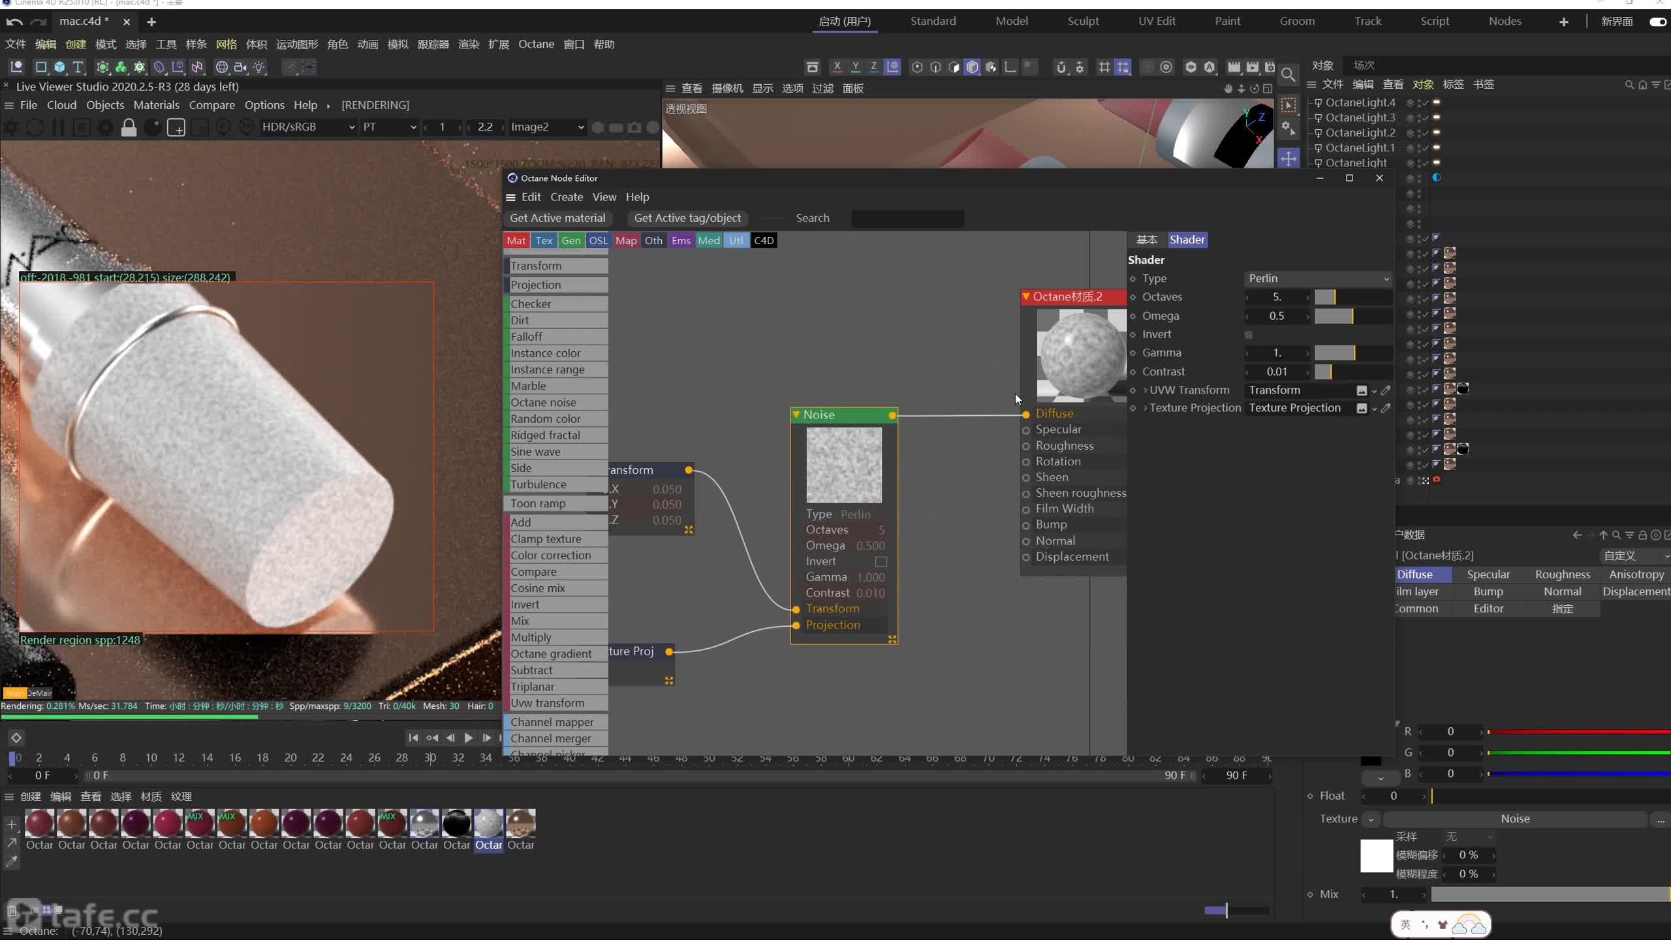The width and height of the screenshot is (1671, 940).
Task: Click the Render to Picture Viewer clapboard icon
Action: (x=1252, y=67)
